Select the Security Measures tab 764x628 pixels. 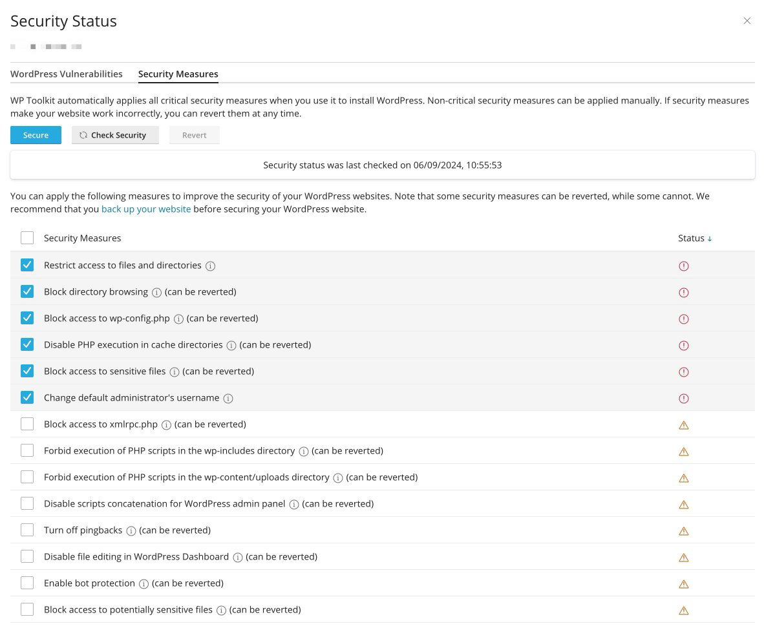[x=178, y=74]
